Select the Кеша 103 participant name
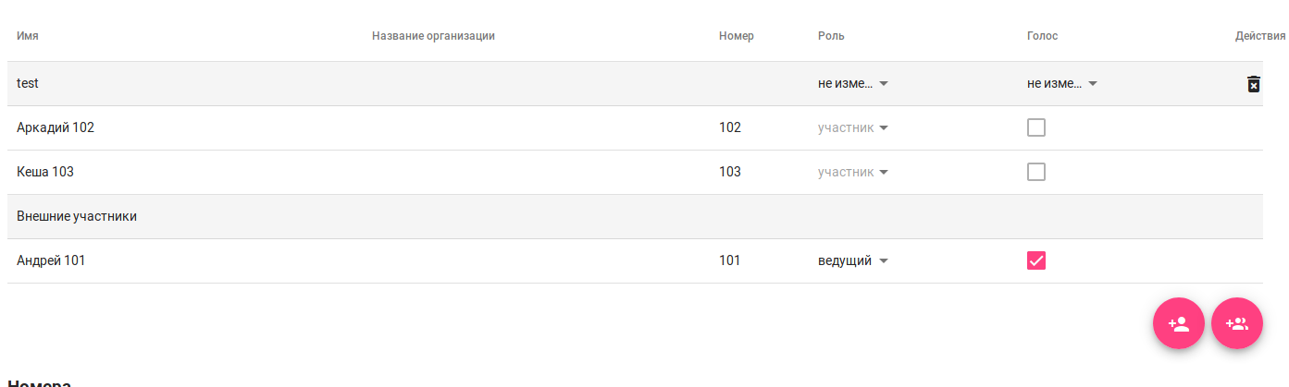 [45, 172]
